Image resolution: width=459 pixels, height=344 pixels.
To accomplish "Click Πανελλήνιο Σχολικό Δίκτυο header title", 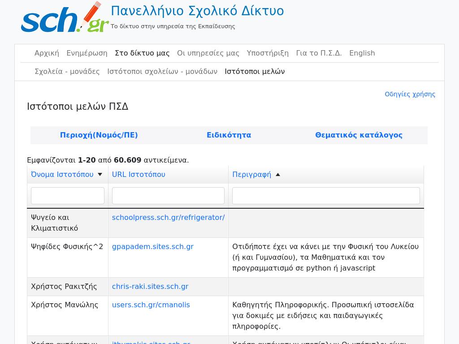I will (x=197, y=11).
